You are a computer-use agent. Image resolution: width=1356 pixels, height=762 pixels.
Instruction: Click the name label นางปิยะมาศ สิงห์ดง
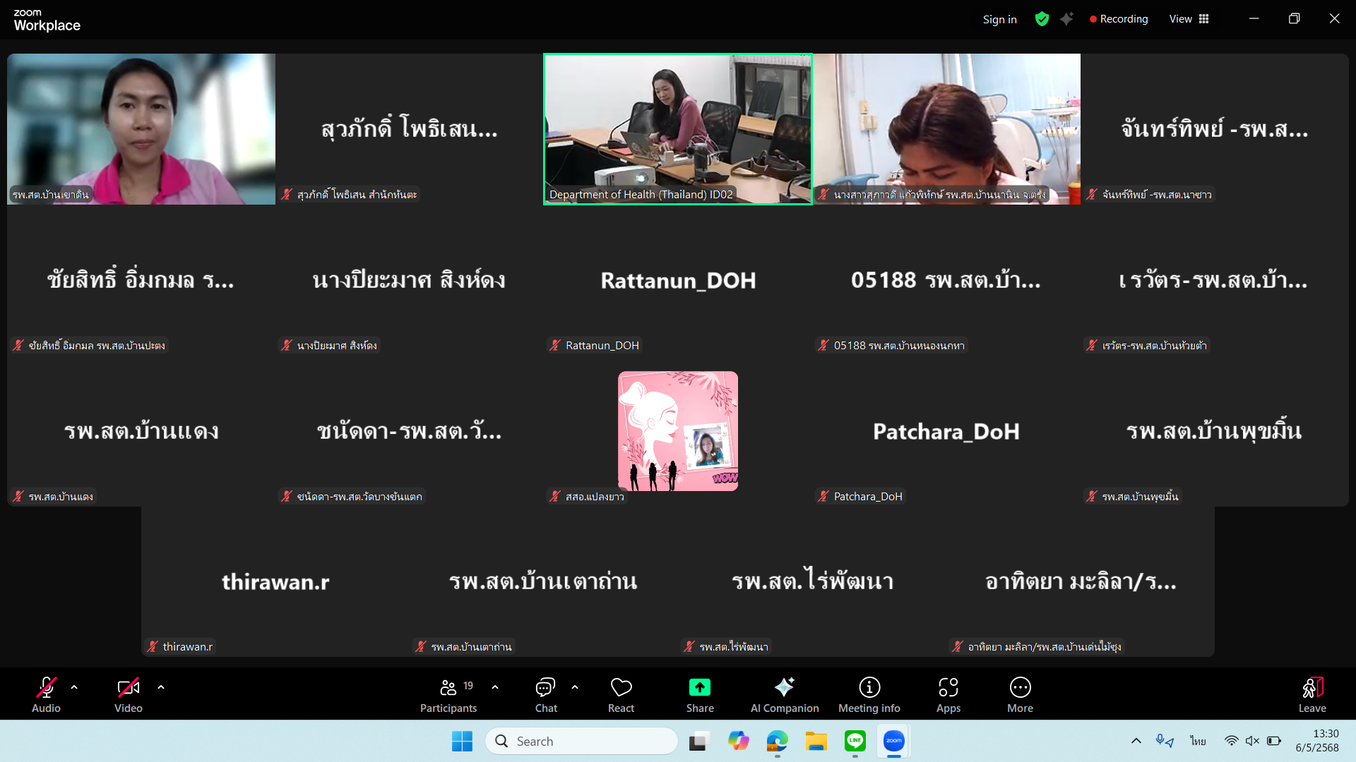tap(337, 345)
